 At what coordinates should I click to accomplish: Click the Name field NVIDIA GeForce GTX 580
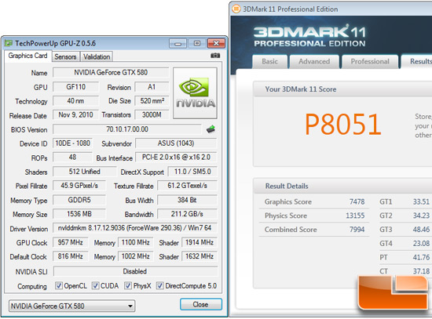pyautogui.click(x=111, y=73)
